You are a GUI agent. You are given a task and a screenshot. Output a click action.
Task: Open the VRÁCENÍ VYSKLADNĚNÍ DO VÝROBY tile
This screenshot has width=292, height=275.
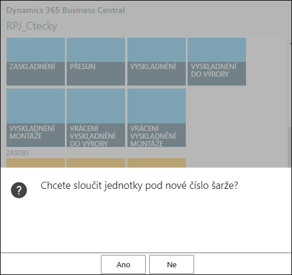[96, 117]
